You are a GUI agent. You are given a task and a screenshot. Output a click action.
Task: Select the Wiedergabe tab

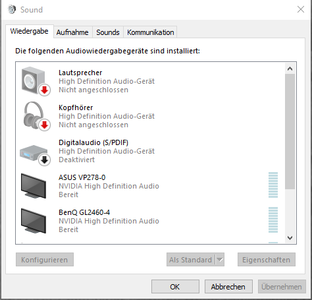(30, 31)
